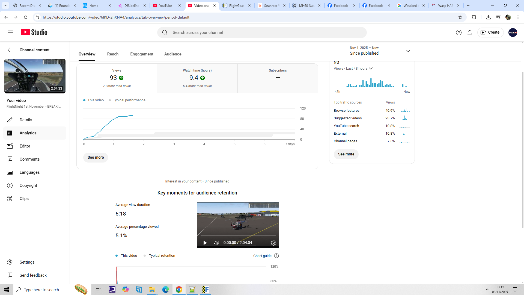Open the browser tab search dropdown arrow
The width and height of the screenshot is (524, 295).
pos(5,5)
